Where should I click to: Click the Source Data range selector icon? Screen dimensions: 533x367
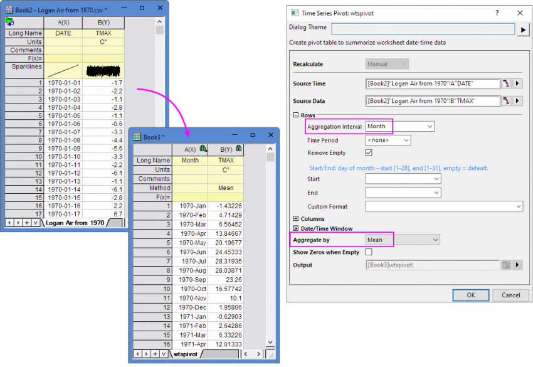(506, 101)
